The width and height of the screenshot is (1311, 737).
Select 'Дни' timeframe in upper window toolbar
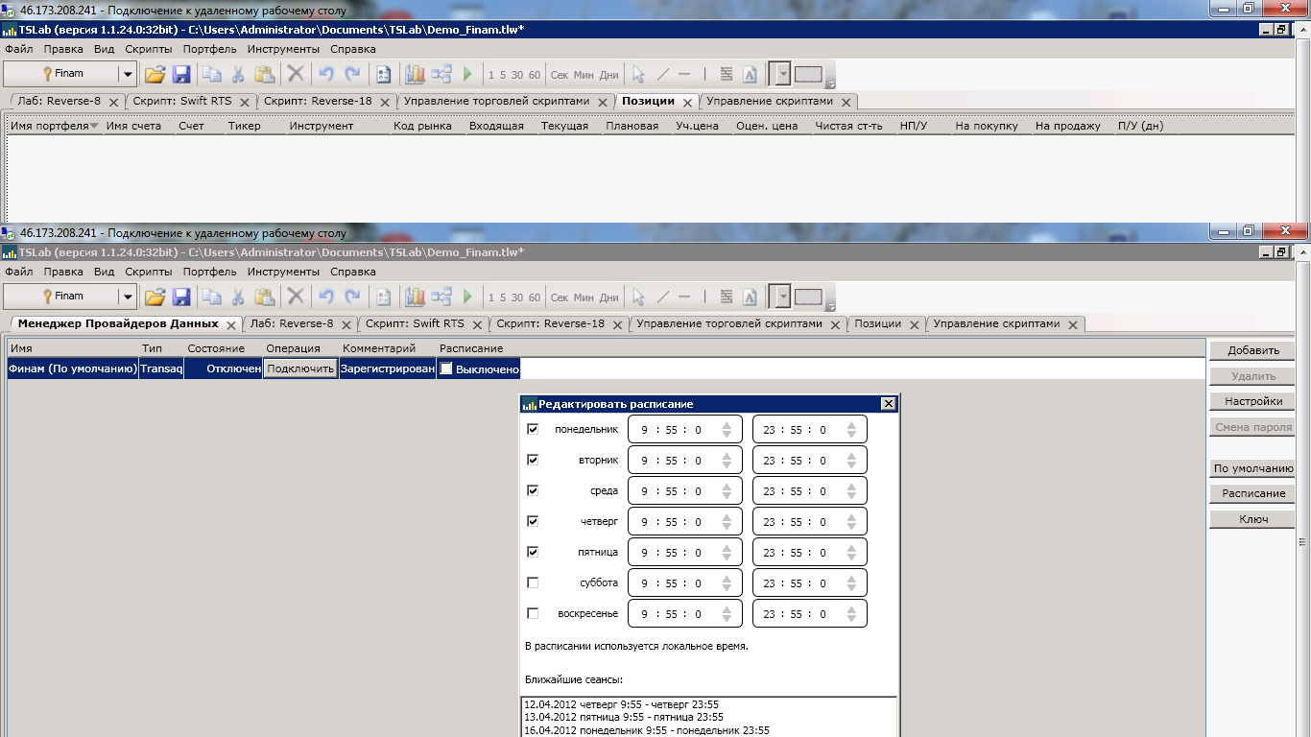pyautogui.click(x=609, y=75)
